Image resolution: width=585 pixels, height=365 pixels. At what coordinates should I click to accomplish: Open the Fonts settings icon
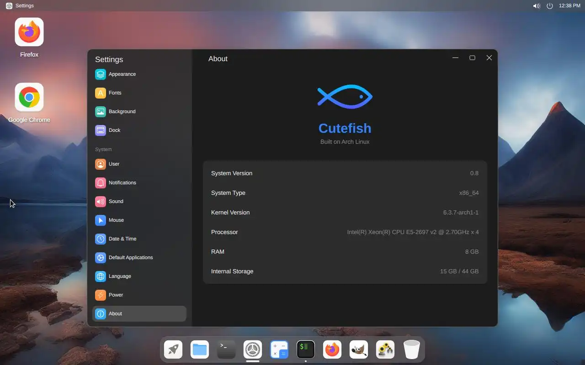coord(101,93)
